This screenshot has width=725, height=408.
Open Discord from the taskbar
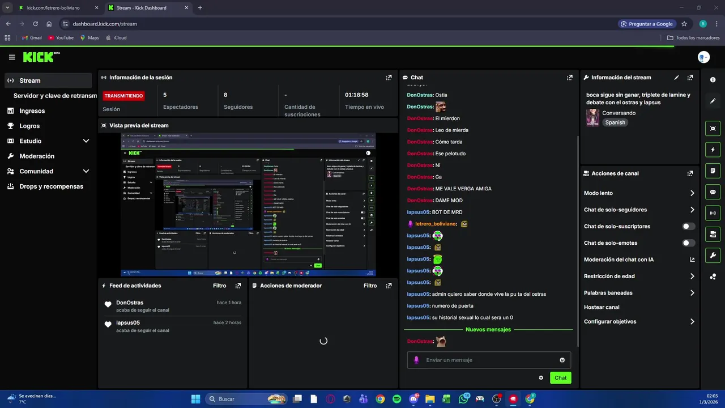point(413,399)
